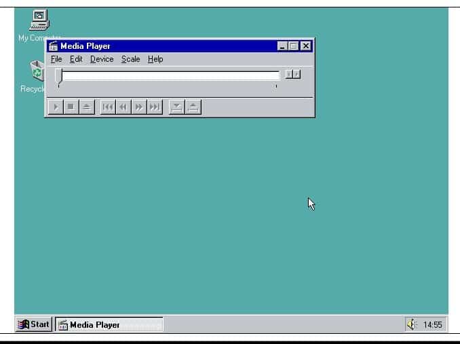This screenshot has width=460, height=344.
Task: Click the Start Selection marker button
Action: [x=177, y=107]
